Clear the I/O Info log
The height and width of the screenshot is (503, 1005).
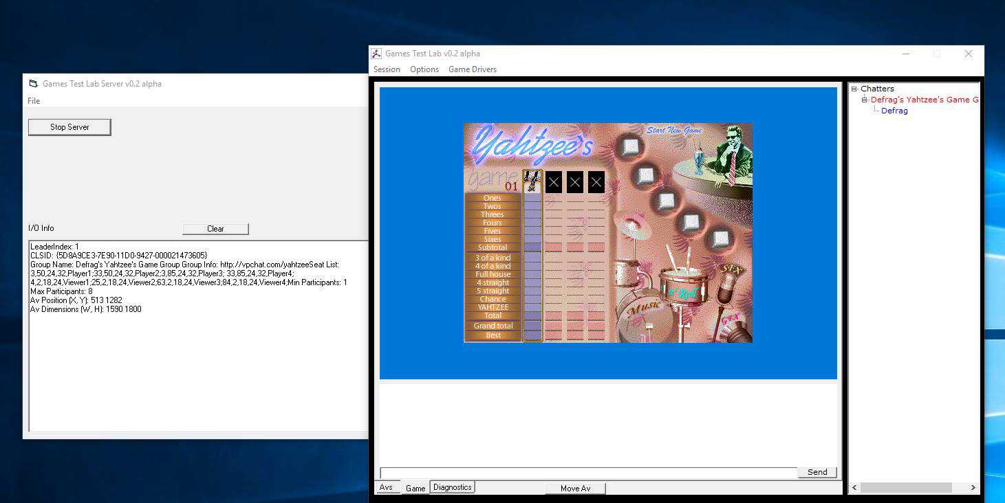click(215, 229)
